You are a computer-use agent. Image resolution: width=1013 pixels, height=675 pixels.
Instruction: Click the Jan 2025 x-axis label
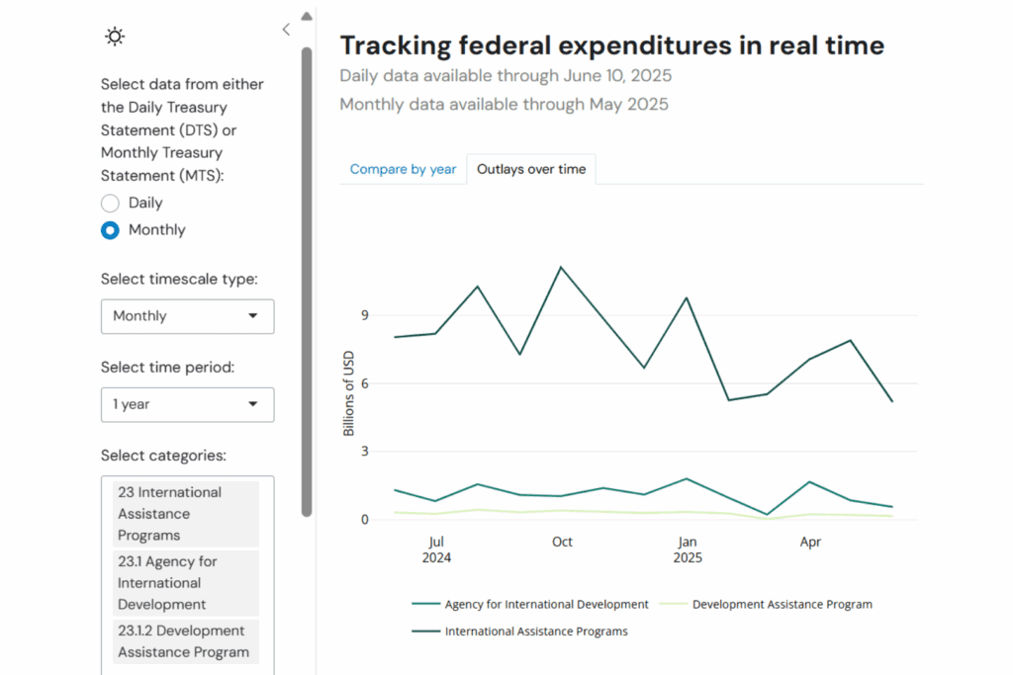[688, 549]
